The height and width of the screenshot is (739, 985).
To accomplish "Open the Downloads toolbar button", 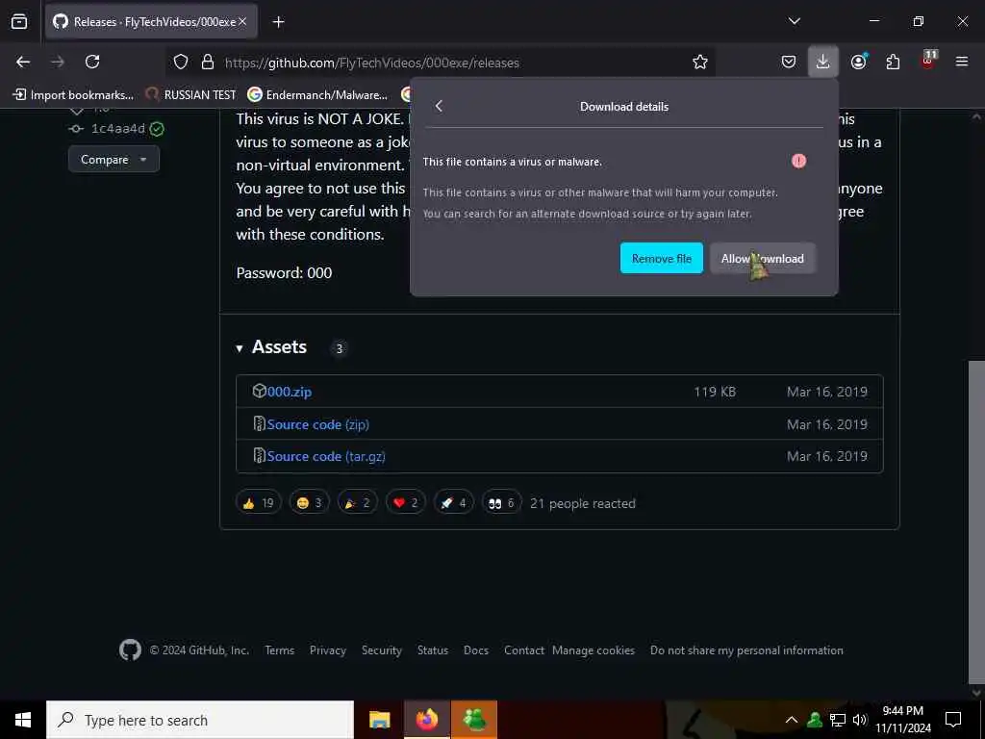I will pos(823,62).
